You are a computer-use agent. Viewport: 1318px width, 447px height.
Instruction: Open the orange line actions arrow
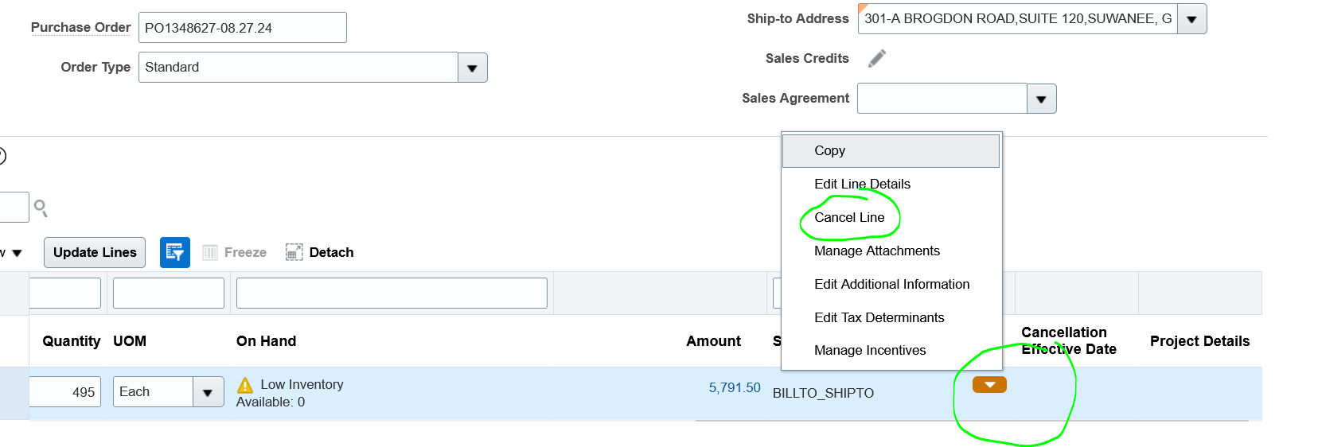(x=989, y=385)
